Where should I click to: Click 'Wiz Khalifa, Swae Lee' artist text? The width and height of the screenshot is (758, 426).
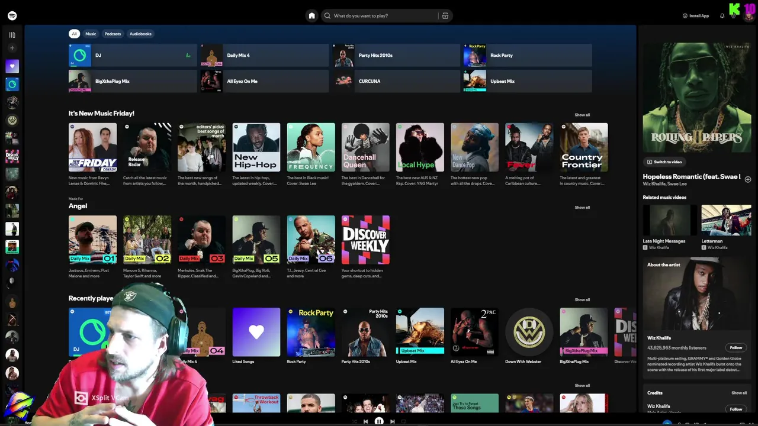point(665,184)
